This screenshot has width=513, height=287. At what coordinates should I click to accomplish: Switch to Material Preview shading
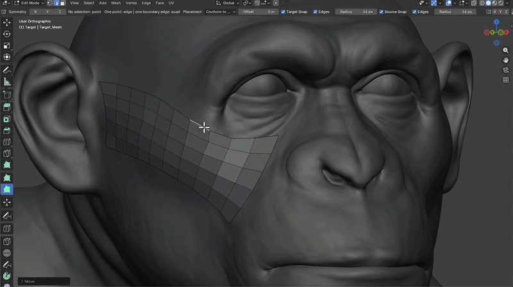[x=494, y=3]
